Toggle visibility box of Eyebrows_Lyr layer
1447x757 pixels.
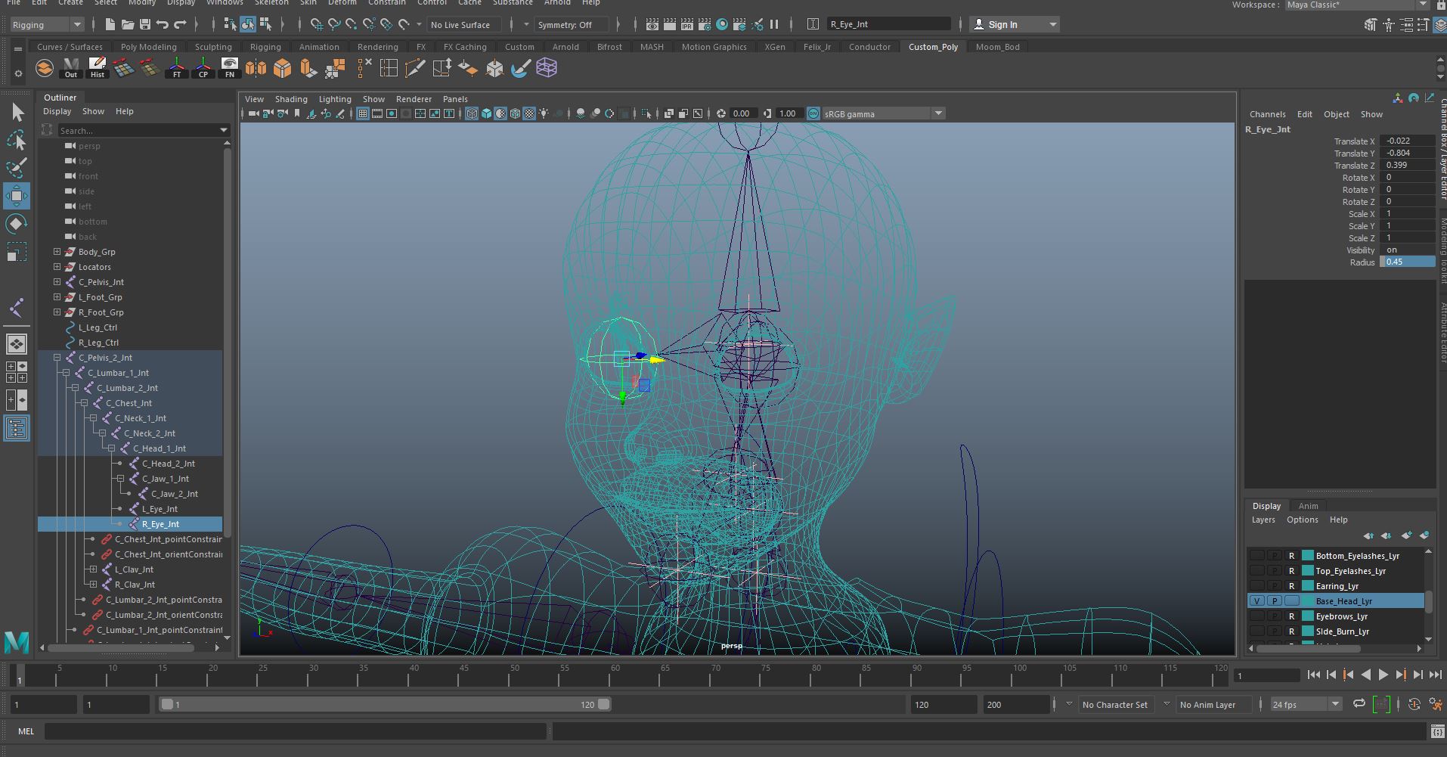click(1256, 616)
